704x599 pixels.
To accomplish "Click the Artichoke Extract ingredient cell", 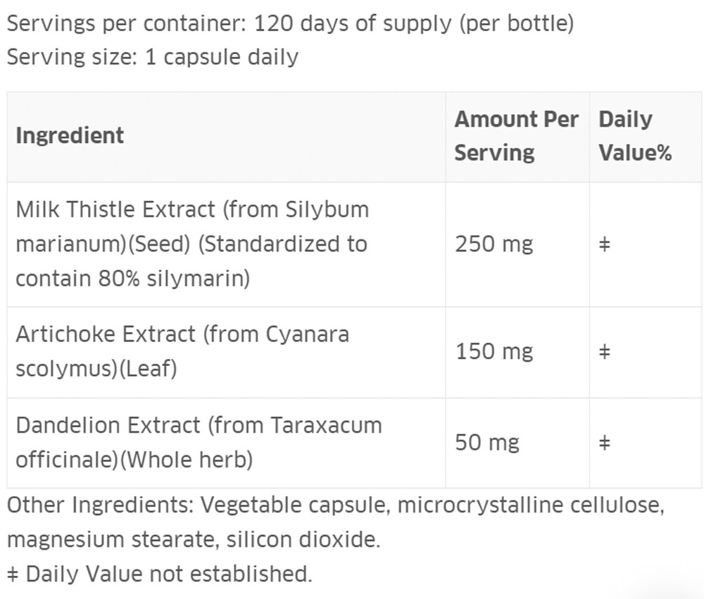I will 182,351.
